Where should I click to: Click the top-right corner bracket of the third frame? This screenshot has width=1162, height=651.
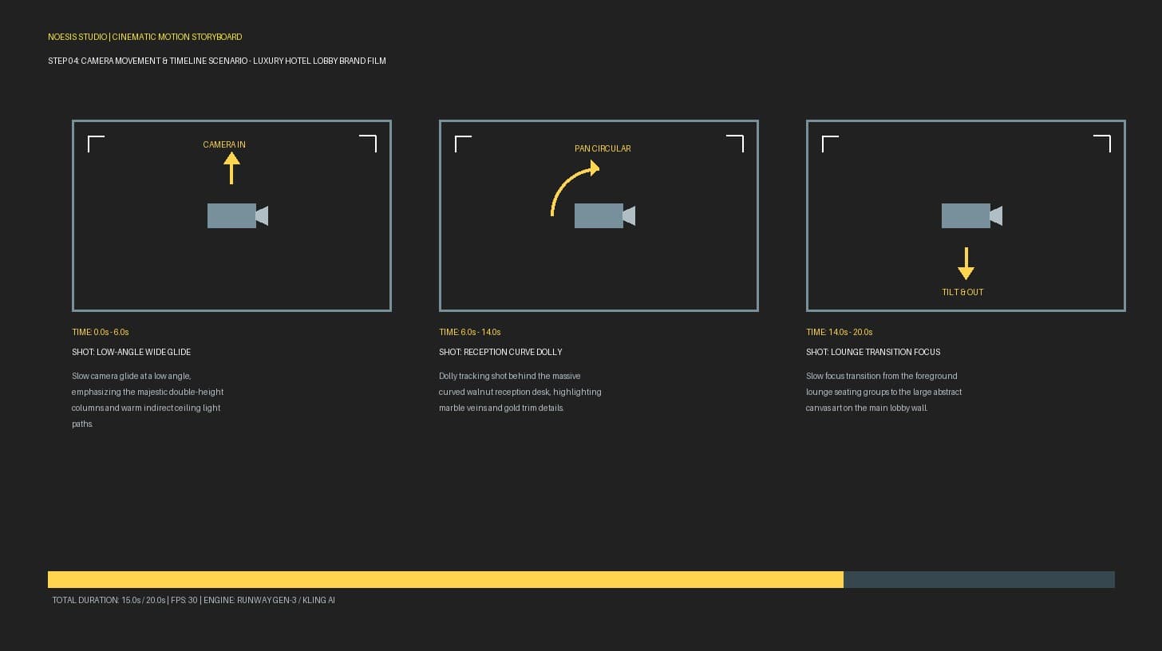1101,144
